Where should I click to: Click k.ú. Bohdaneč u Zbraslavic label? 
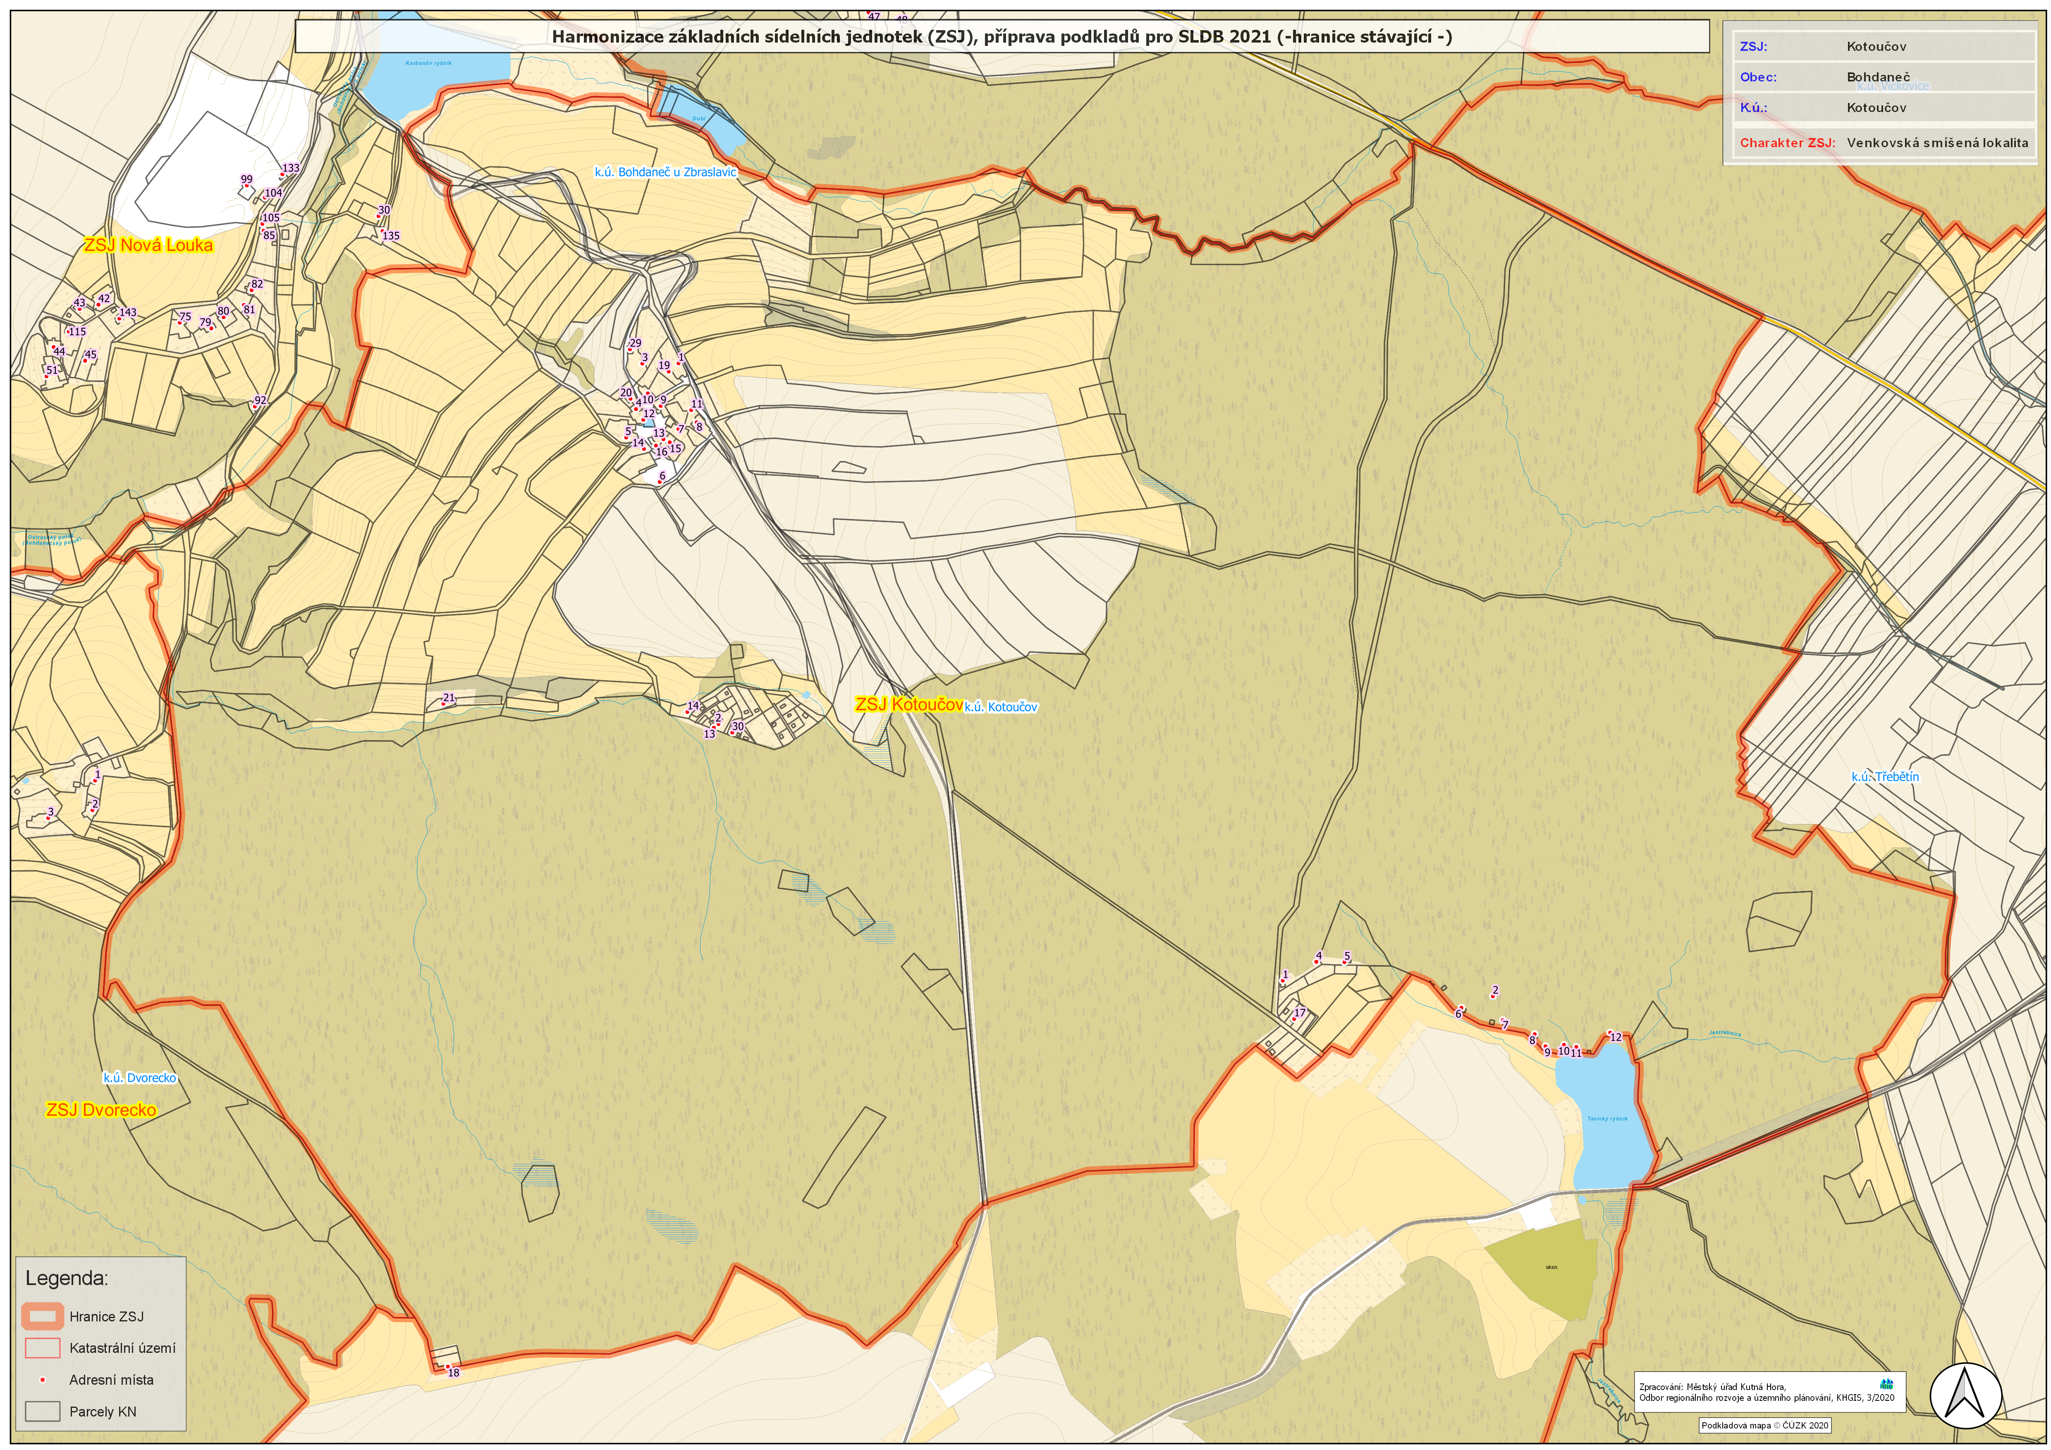coord(665,172)
